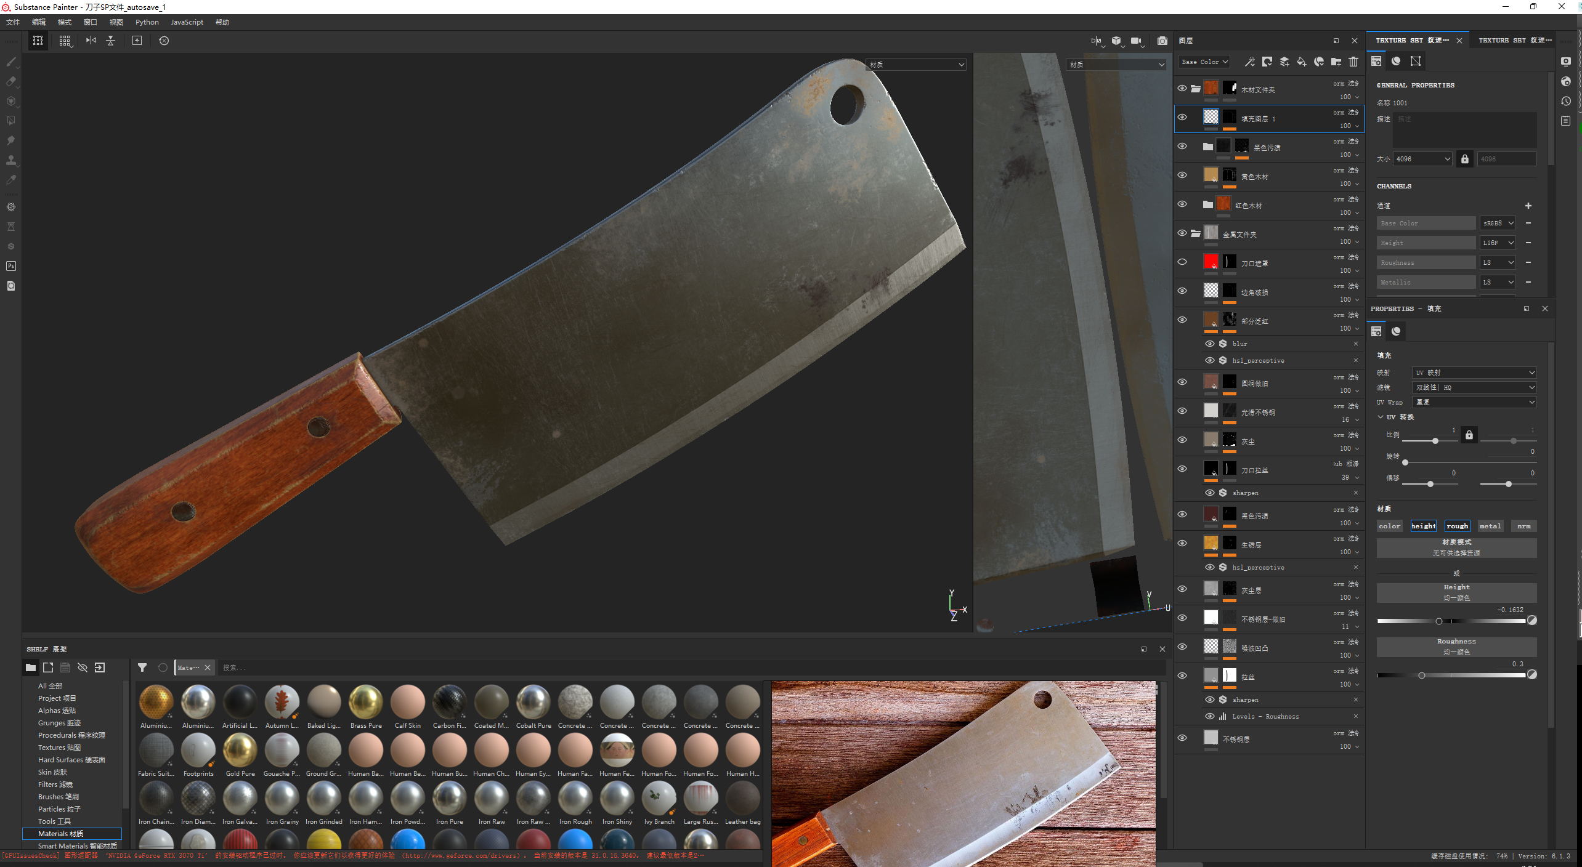Viewport: 1582px width, 867px height.
Task: Add a new fill layer
Action: 1301,62
